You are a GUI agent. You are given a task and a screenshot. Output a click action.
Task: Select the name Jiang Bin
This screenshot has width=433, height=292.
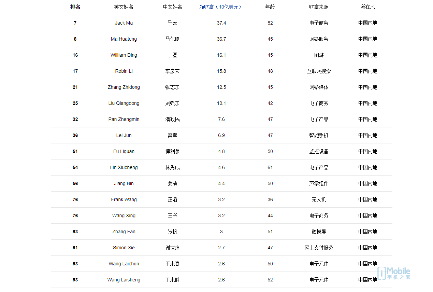[124, 183]
